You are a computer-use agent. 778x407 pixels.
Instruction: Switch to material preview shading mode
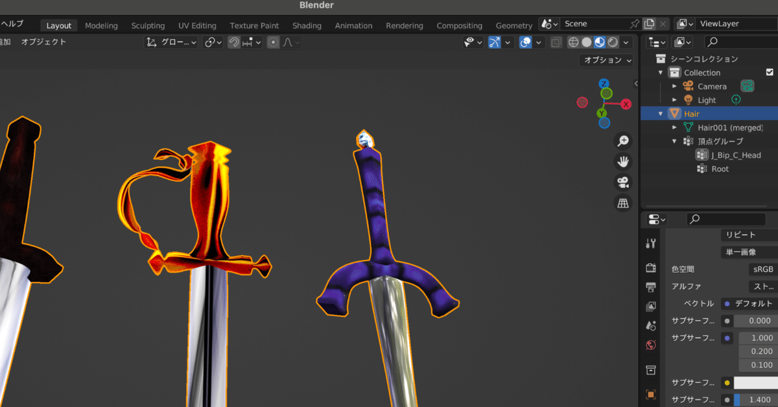[x=600, y=42]
